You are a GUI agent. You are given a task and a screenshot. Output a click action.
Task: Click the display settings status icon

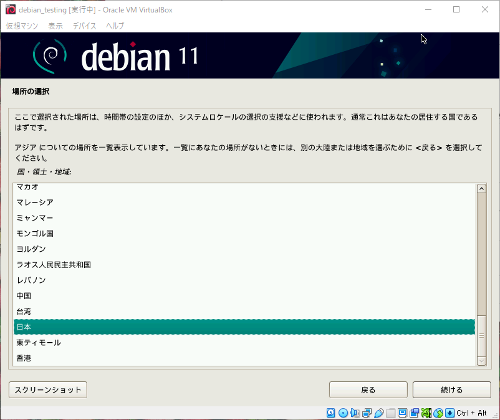pyautogui.click(x=402, y=413)
